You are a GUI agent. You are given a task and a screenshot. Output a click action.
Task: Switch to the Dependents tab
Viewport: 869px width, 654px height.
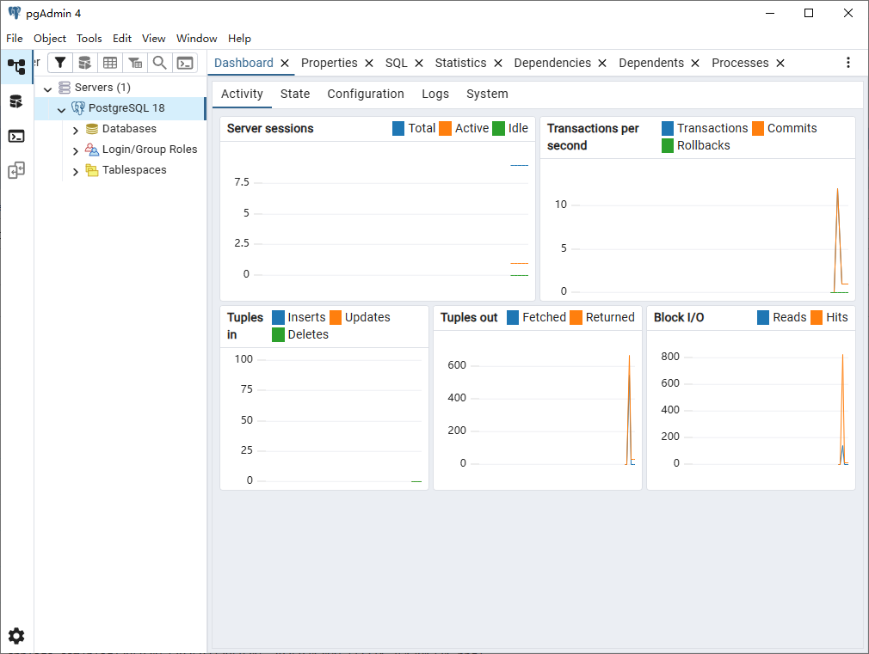[x=651, y=63]
